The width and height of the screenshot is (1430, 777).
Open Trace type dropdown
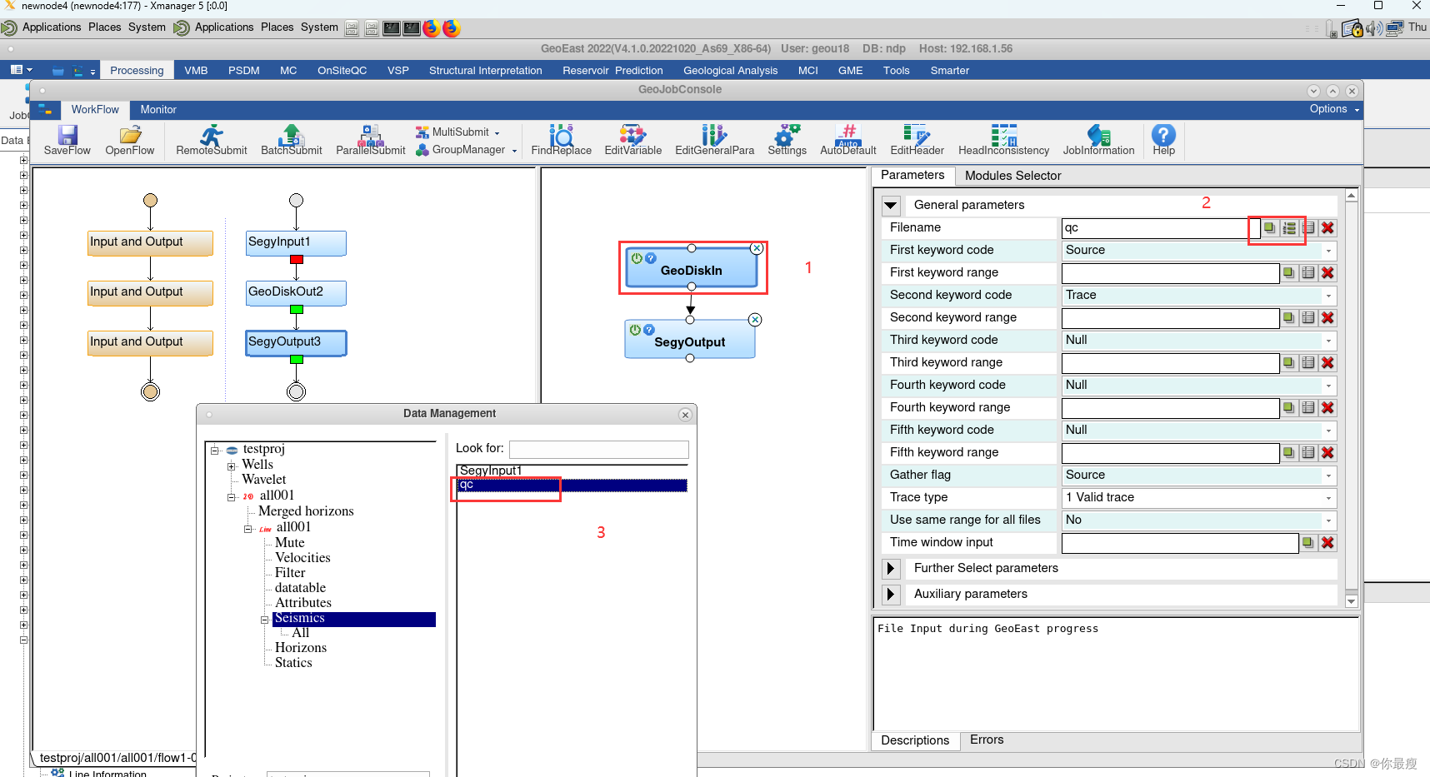tap(1328, 498)
